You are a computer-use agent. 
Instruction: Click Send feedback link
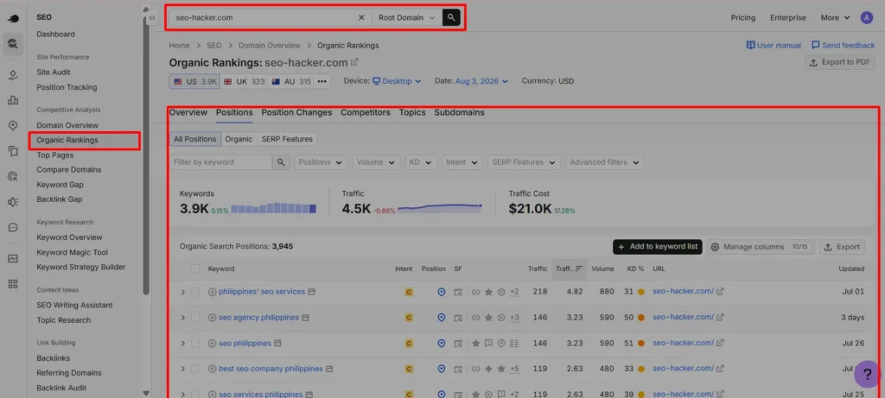[x=844, y=45]
